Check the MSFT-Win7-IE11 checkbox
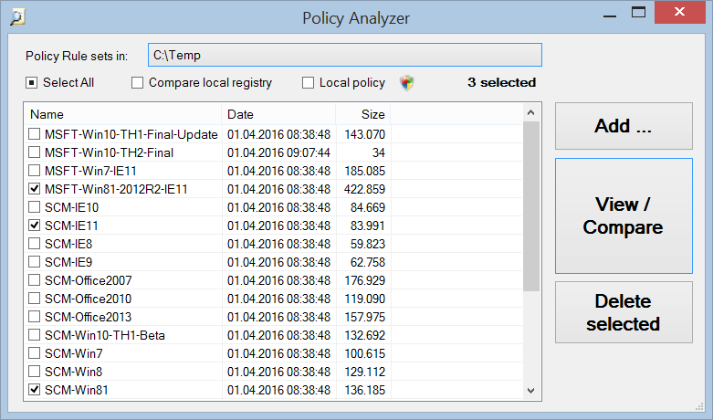 coord(34,171)
